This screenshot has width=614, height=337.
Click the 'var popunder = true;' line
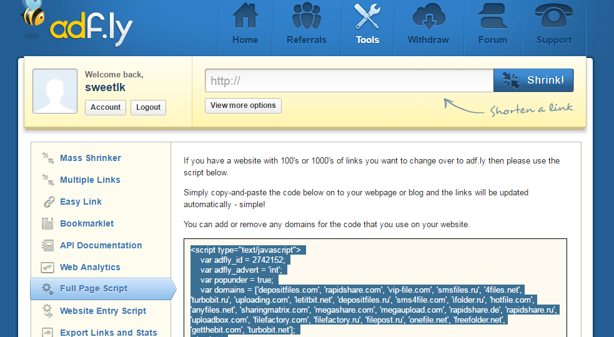237,280
